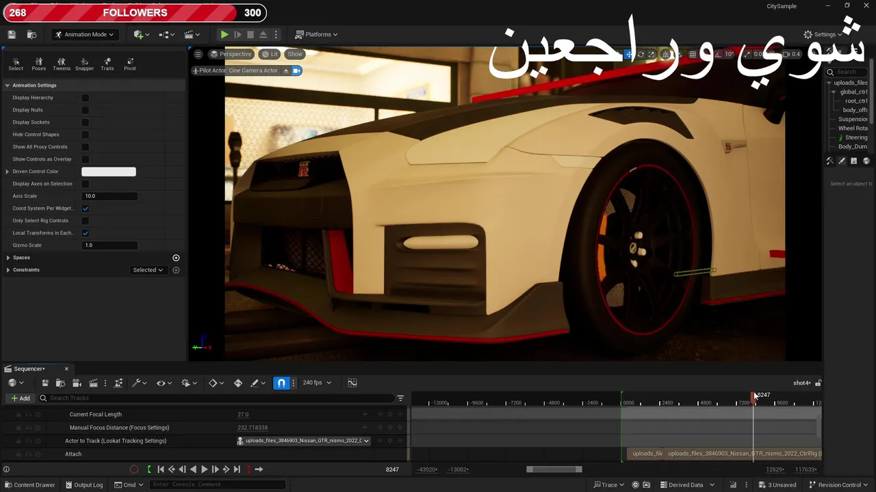Image resolution: width=876 pixels, height=492 pixels.
Task: Render this movie to video icon
Action: click(94, 383)
